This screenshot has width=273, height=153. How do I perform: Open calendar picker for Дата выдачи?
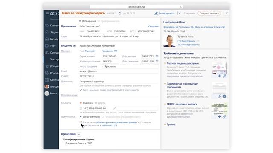[x=157, y=56]
